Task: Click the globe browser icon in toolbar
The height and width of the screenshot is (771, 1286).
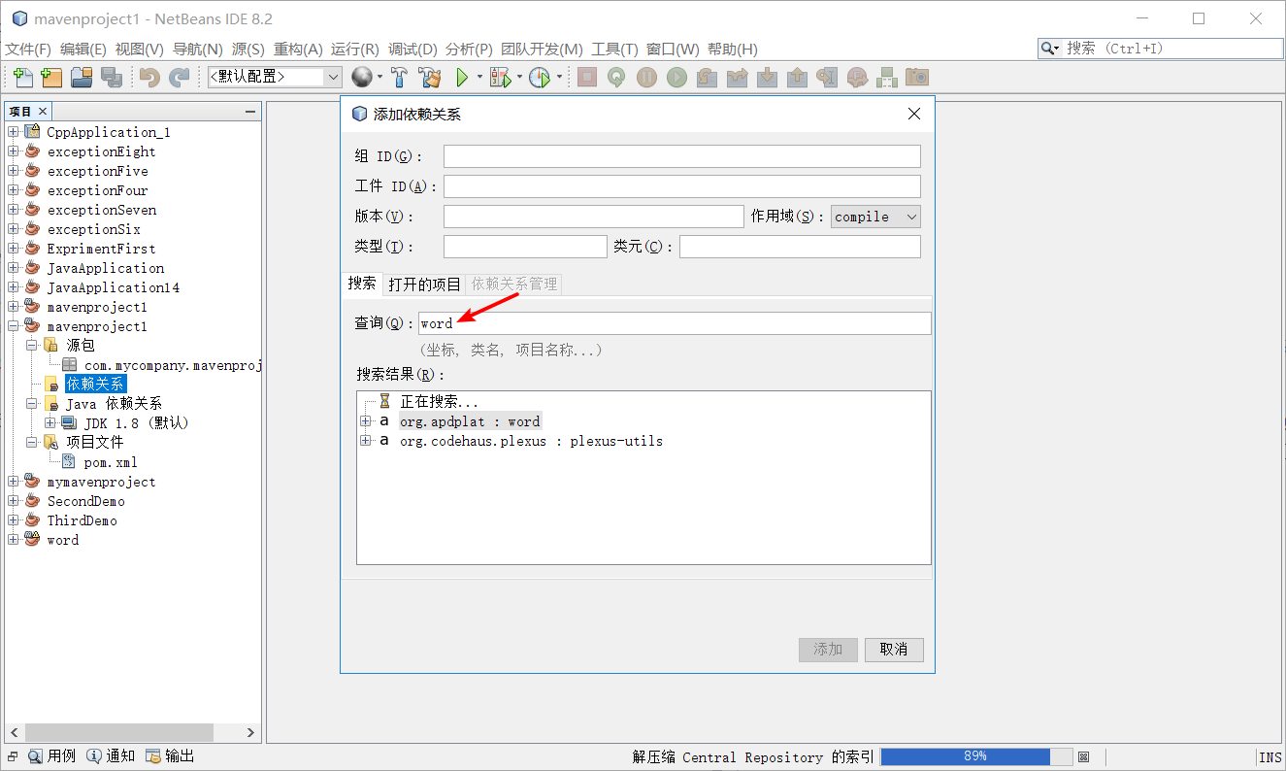Action: [x=362, y=78]
